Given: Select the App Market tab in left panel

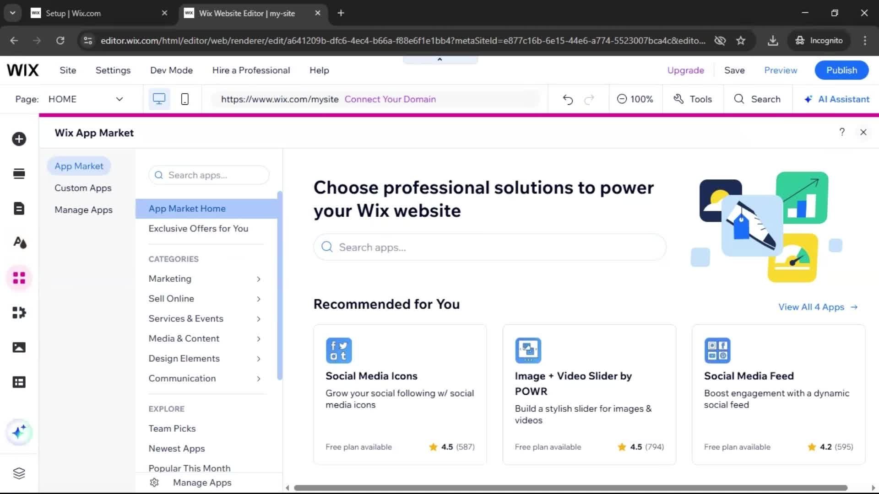Looking at the screenshot, I should [79, 166].
